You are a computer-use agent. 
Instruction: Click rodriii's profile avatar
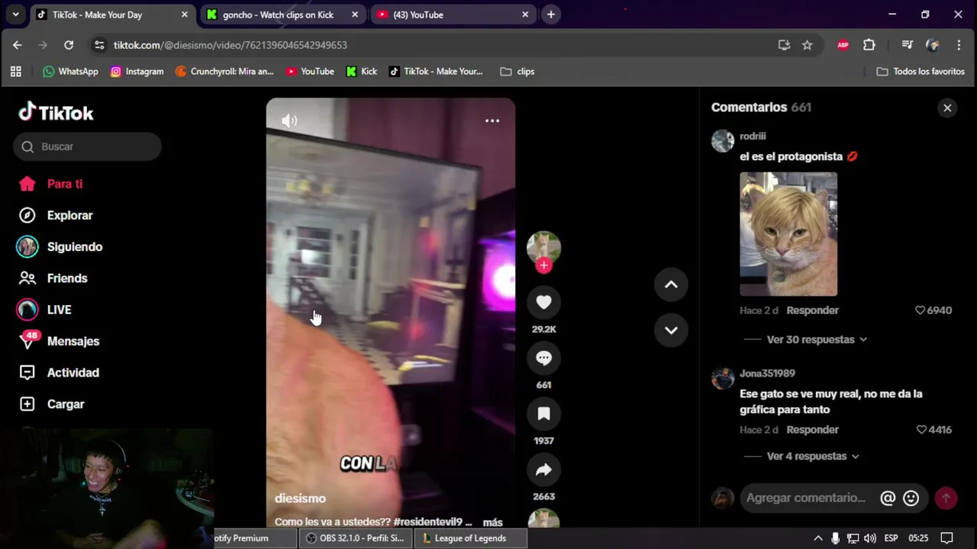[723, 141]
